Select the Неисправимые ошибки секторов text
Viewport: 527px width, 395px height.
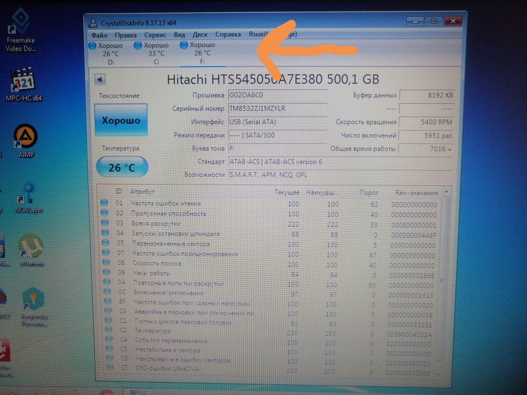point(183,360)
